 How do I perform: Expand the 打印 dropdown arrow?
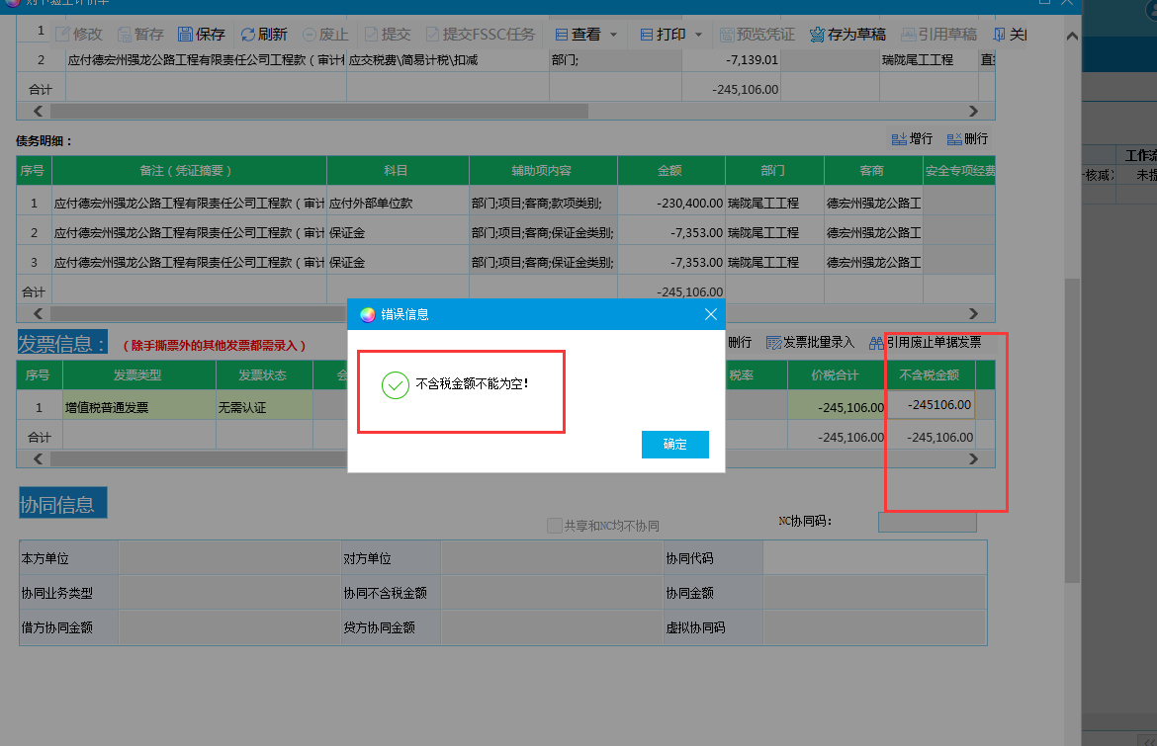[698, 35]
